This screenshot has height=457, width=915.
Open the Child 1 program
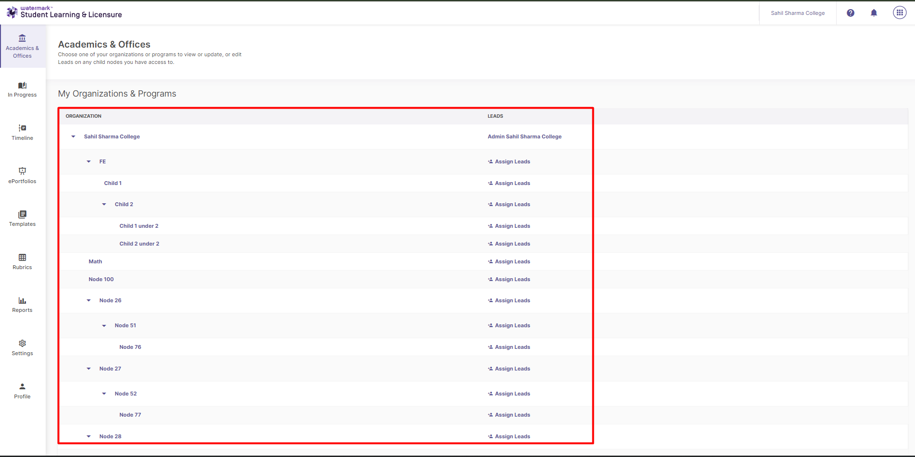coord(113,183)
